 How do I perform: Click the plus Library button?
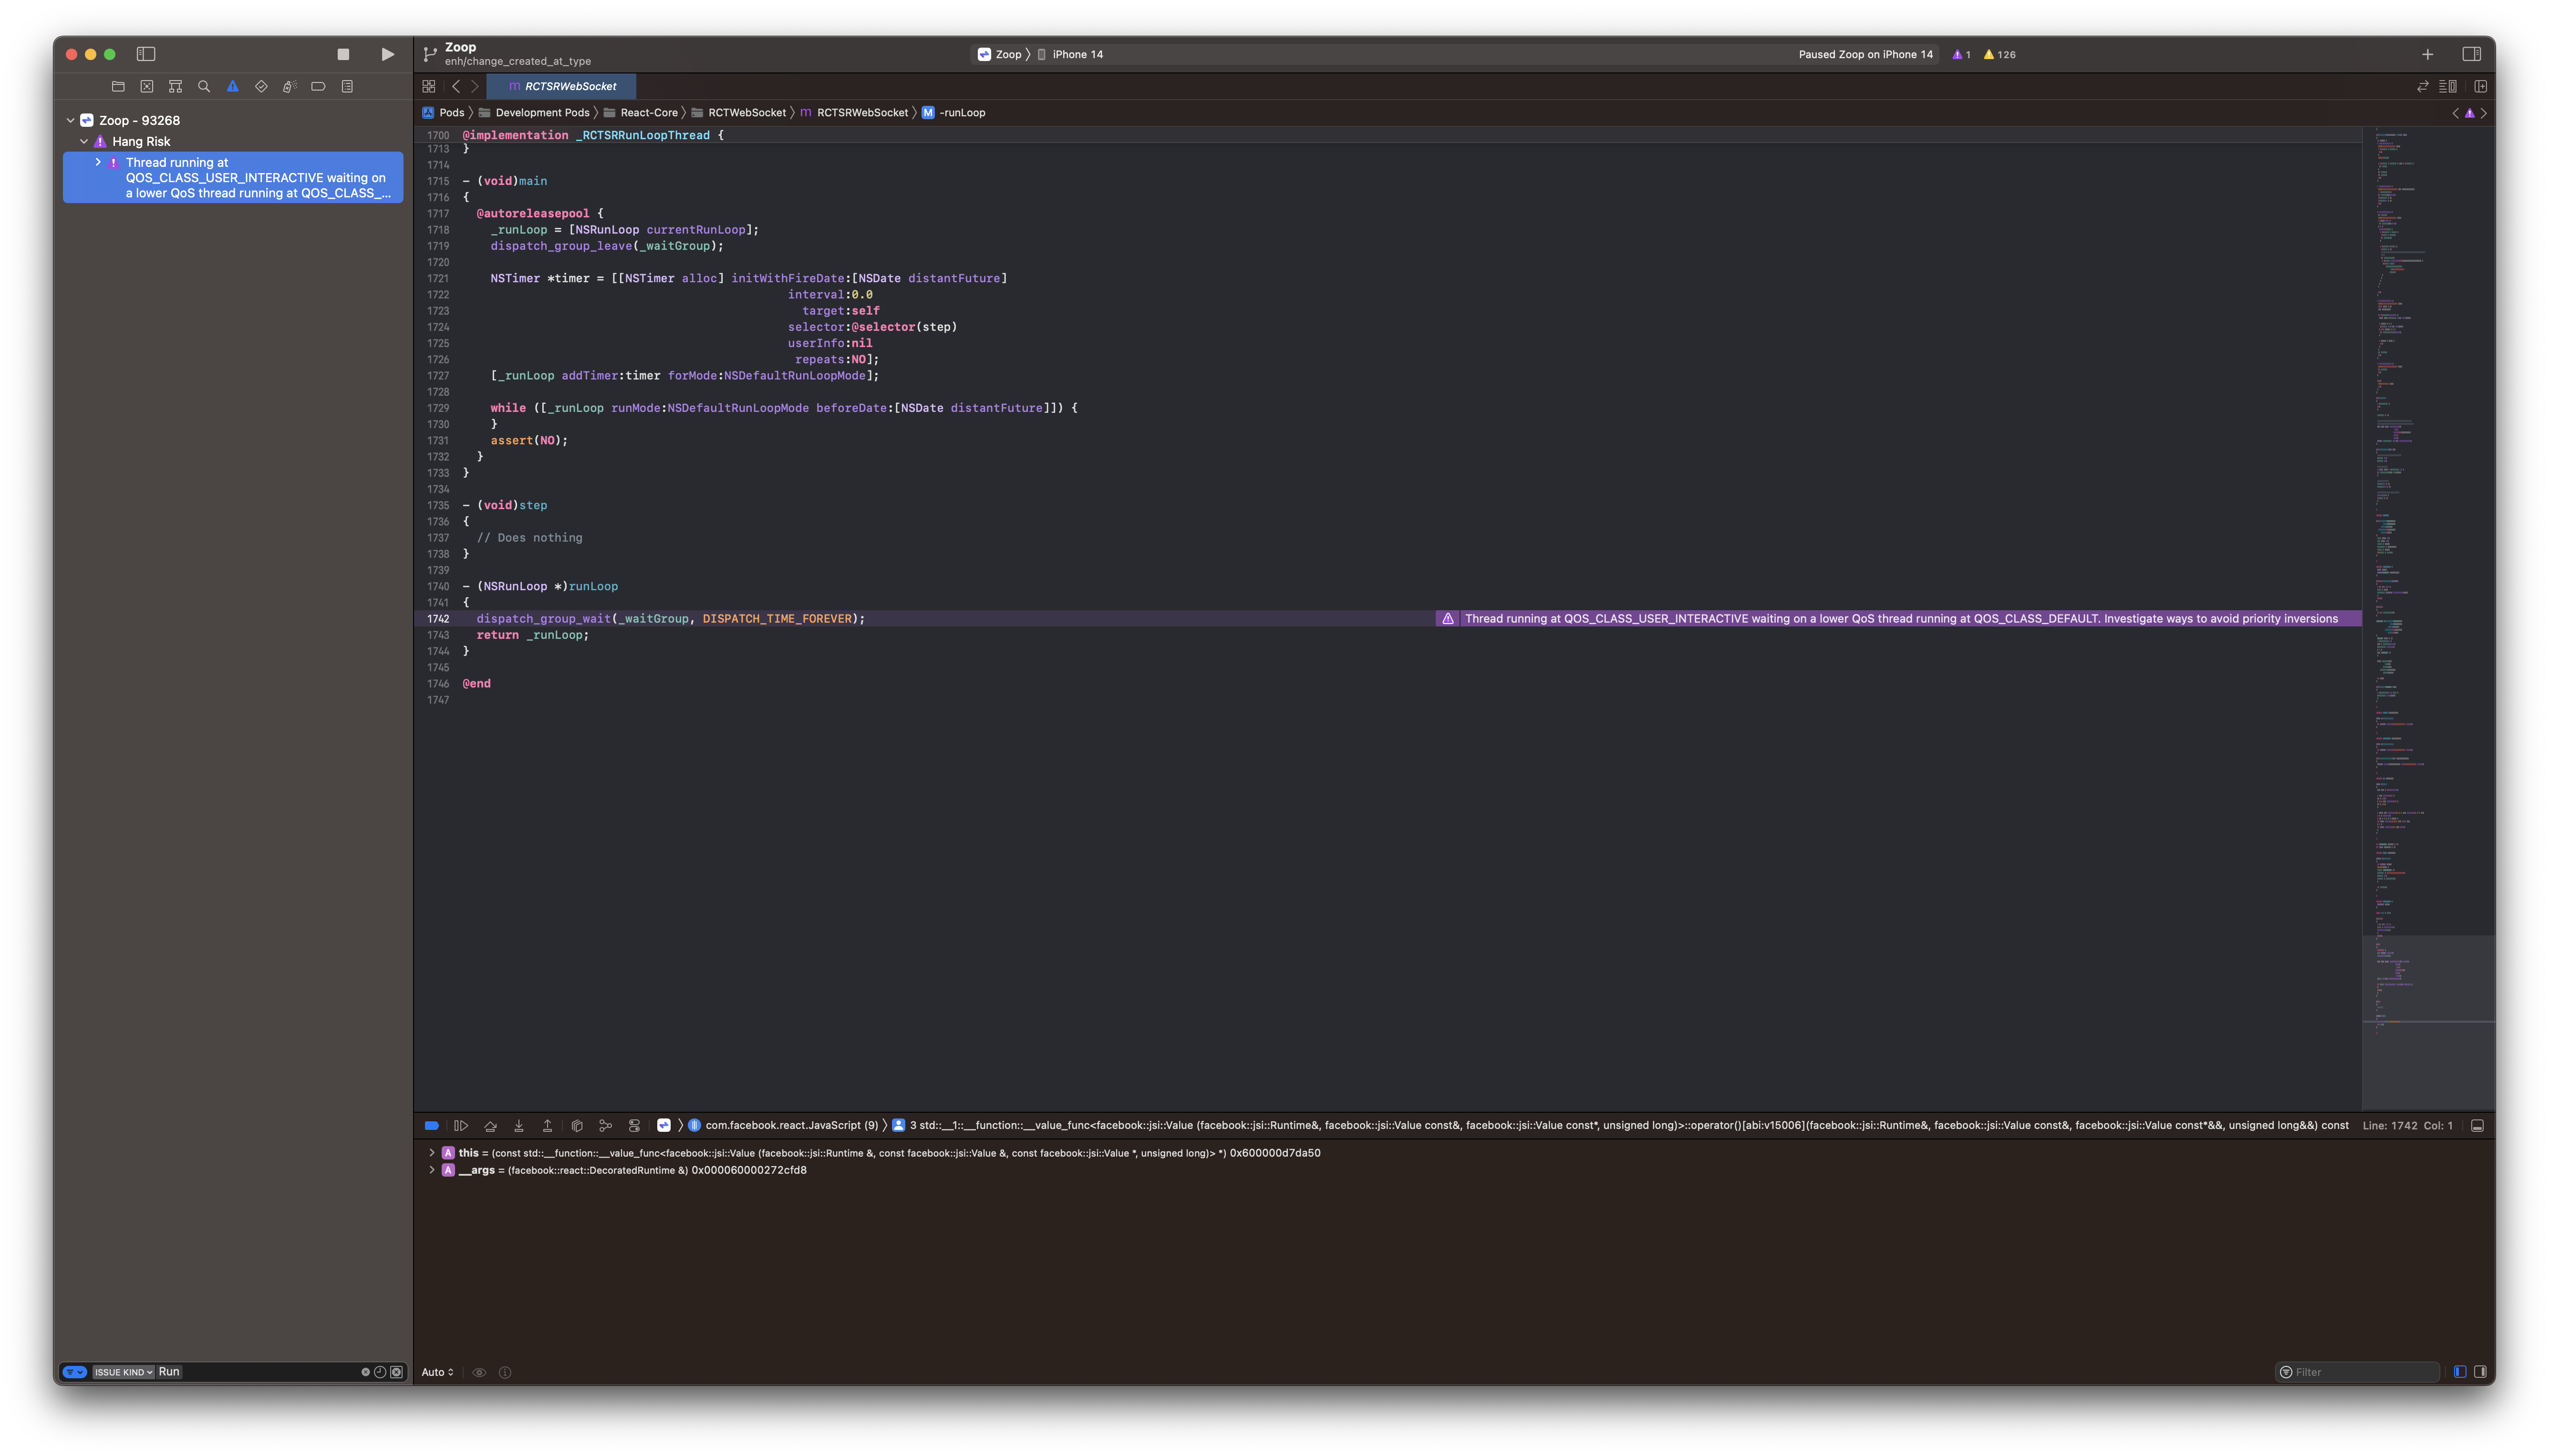pos(2427,54)
